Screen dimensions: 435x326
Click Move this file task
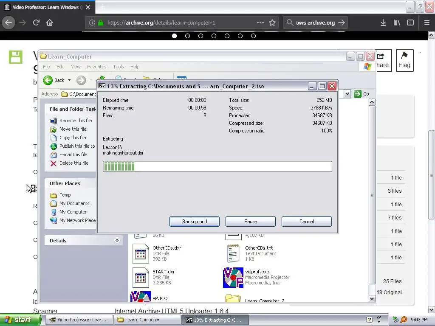click(68, 129)
